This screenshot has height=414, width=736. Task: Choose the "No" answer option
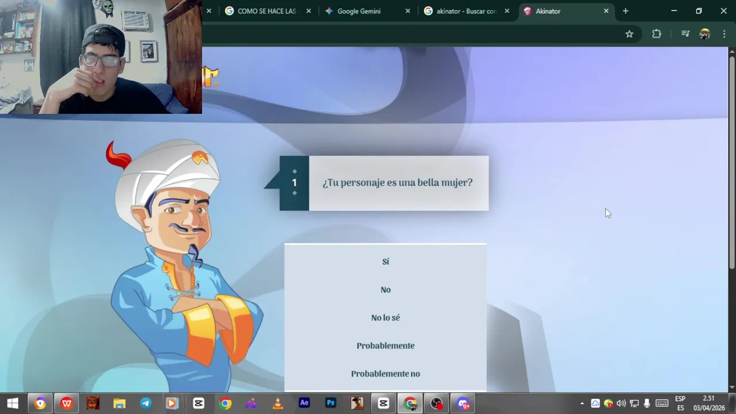(385, 290)
